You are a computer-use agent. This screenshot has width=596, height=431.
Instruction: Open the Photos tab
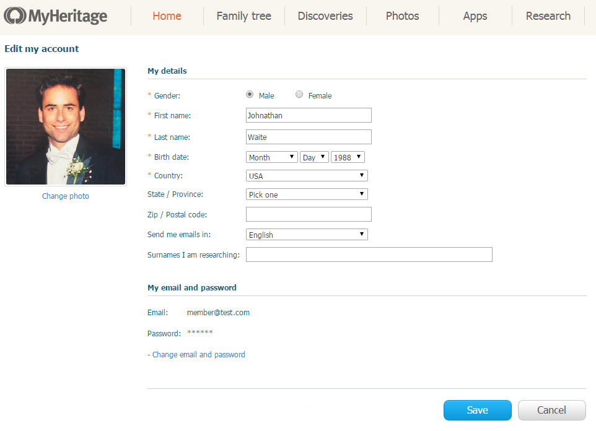tap(402, 16)
